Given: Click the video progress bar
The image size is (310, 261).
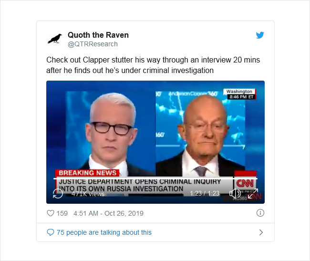Looking at the screenshot, I should [x=155, y=179].
